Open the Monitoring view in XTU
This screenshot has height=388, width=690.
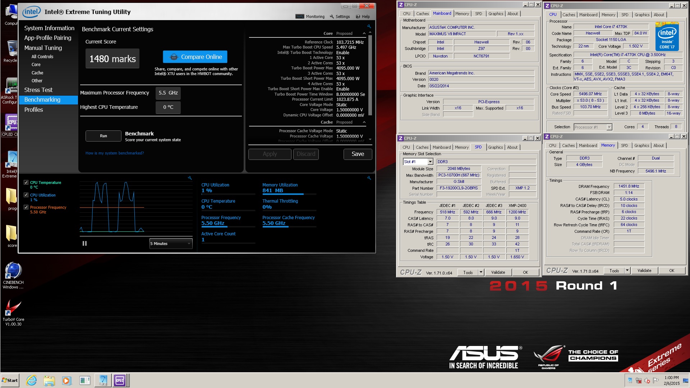(x=310, y=17)
